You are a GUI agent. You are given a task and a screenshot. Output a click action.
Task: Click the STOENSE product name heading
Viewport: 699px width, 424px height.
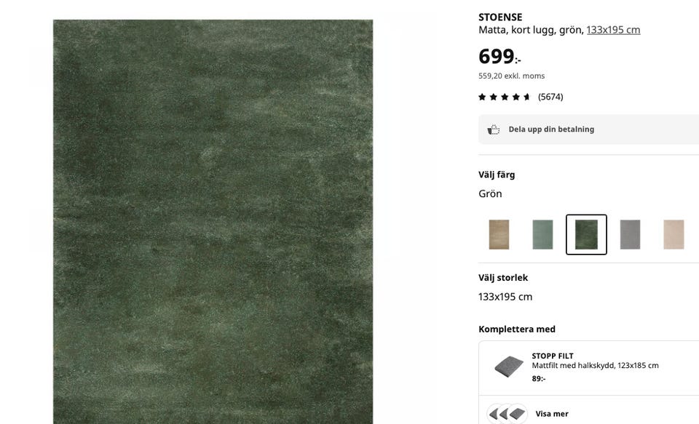[x=500, y=17]
